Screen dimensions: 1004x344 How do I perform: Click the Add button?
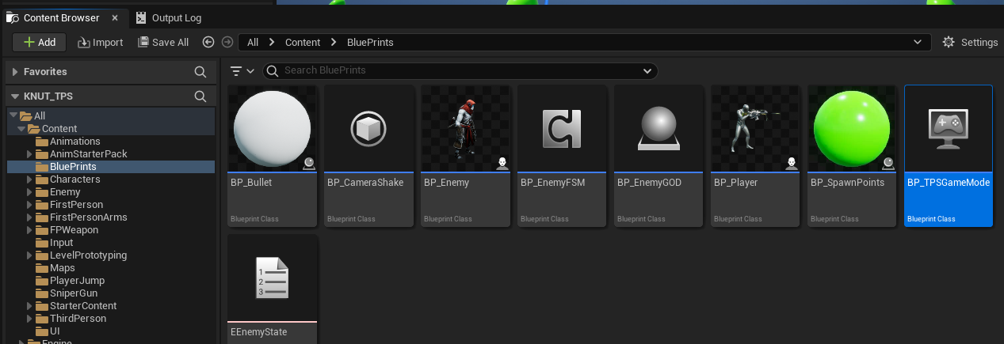[x=39, y=42]
